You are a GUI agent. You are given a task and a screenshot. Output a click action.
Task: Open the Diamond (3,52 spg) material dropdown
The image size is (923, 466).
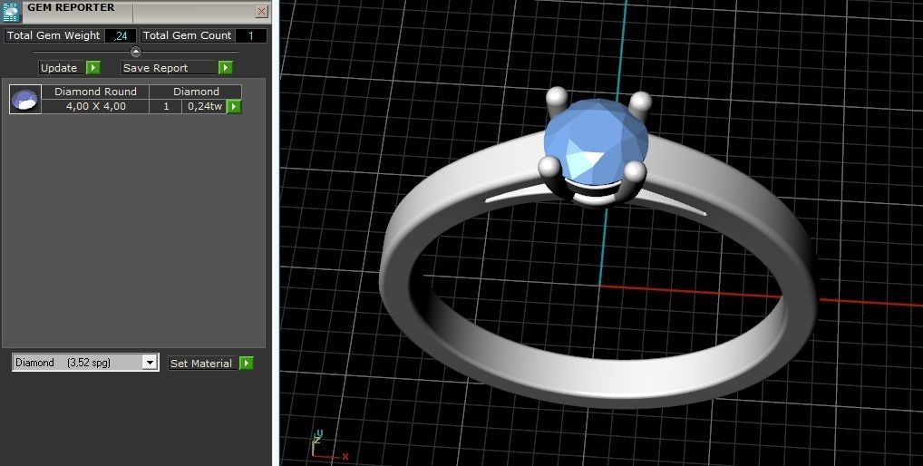point(85,363)
